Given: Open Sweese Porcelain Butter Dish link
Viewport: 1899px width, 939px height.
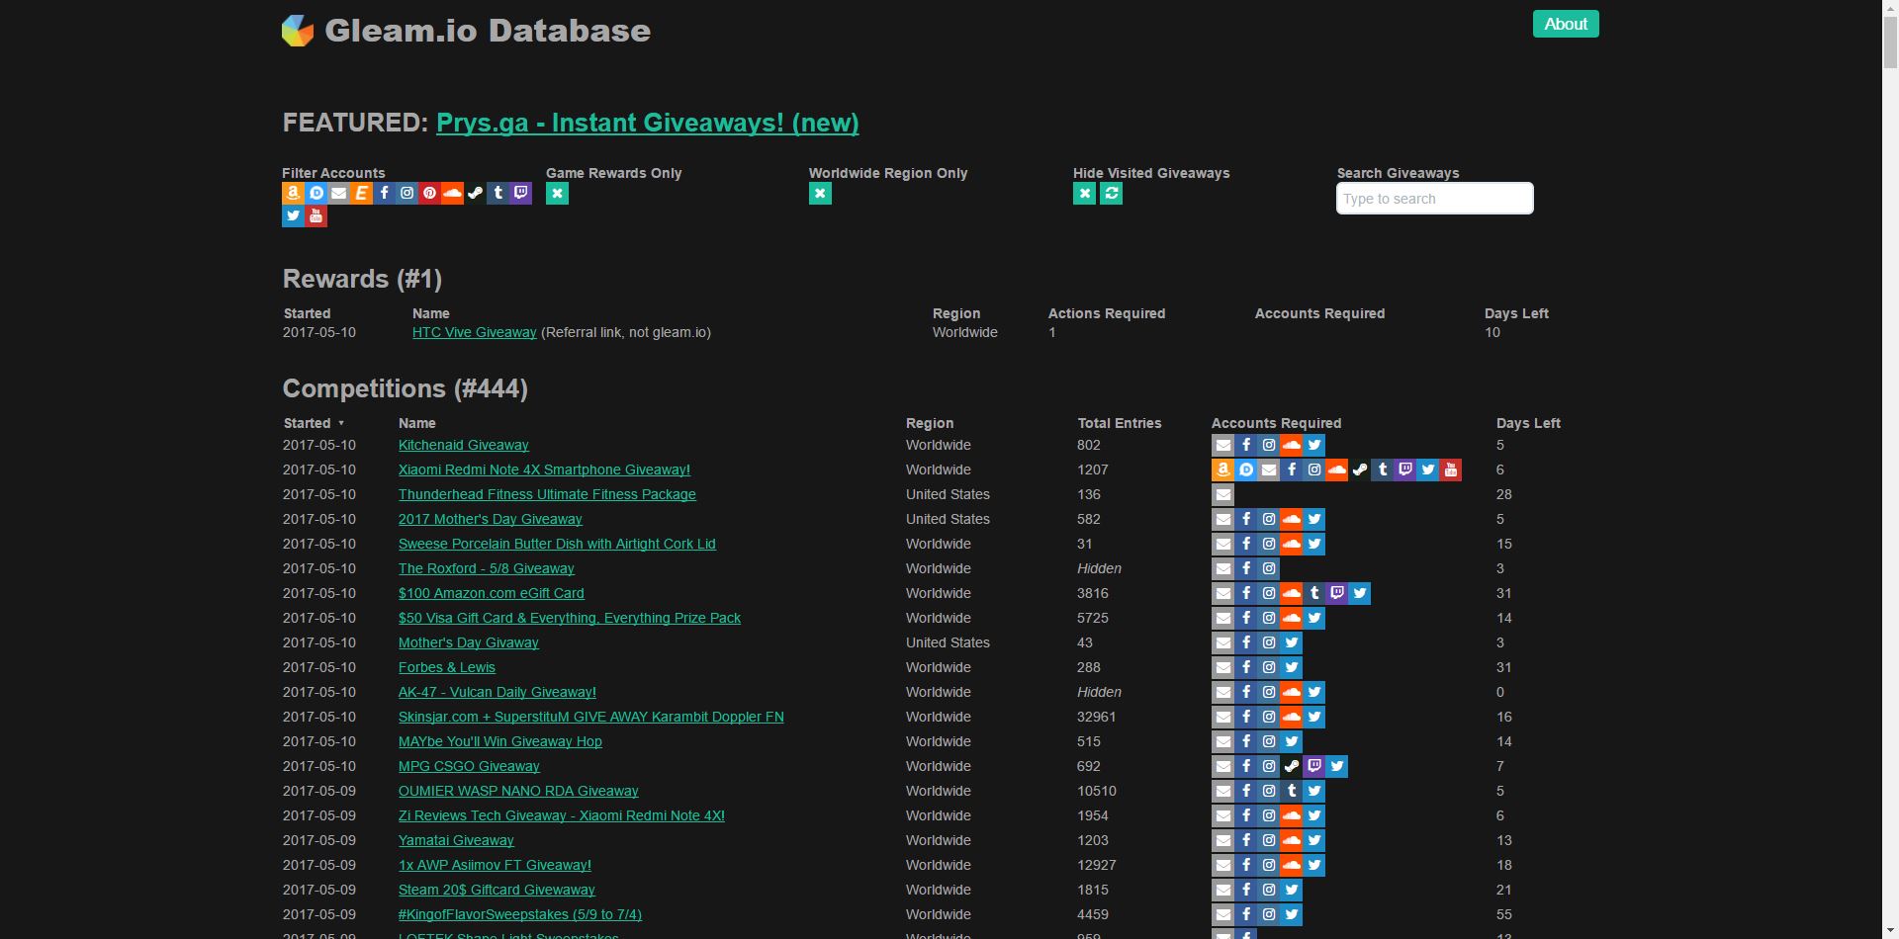Looking at the screenshot, I should (557, 544).
